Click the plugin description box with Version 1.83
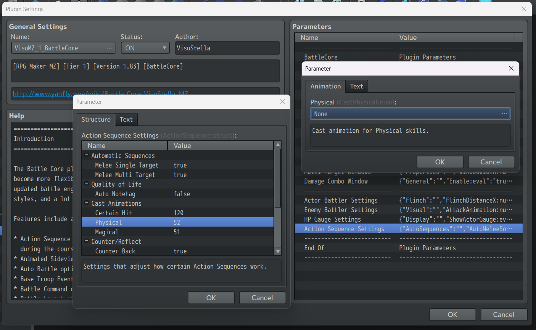The height and width of the screenshot is (330, 536). pos(145,71)
